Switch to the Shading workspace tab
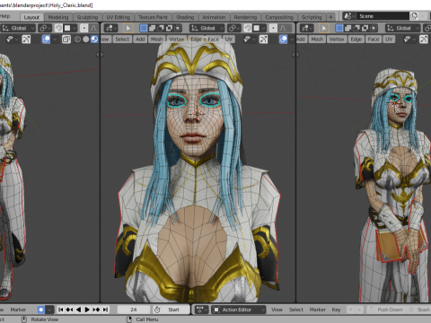 coord(185,17)
